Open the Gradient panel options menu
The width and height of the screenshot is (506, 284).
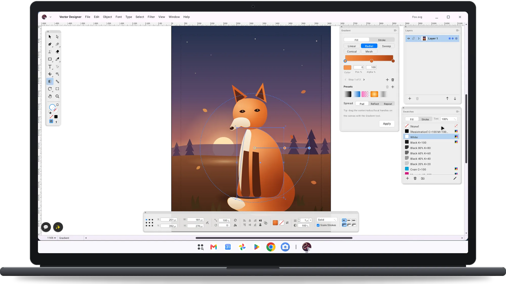(395, 31)
